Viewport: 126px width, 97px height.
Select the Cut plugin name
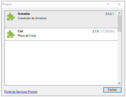(x=20, y=31)
